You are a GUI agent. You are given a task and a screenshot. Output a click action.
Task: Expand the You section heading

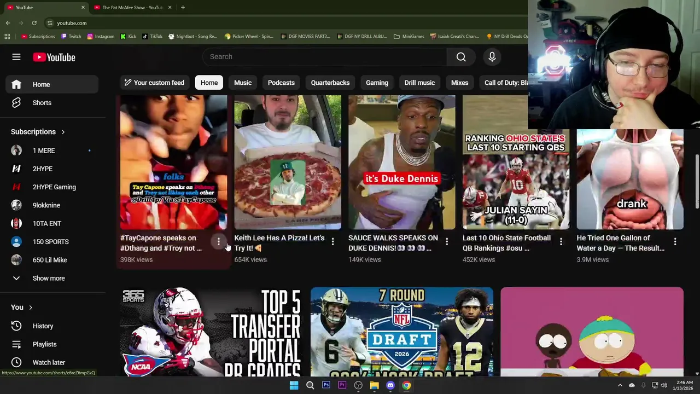pos(22,308)
